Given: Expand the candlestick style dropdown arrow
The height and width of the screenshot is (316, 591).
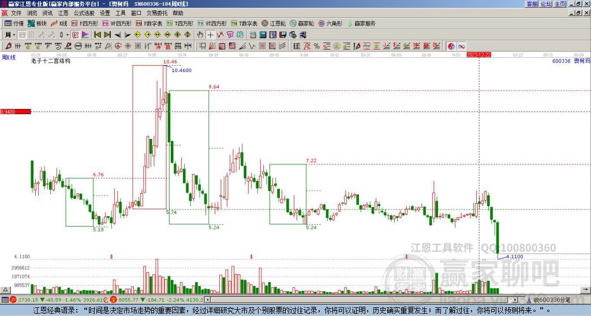Looking at the screenshot, I should (x=68, y=35).
